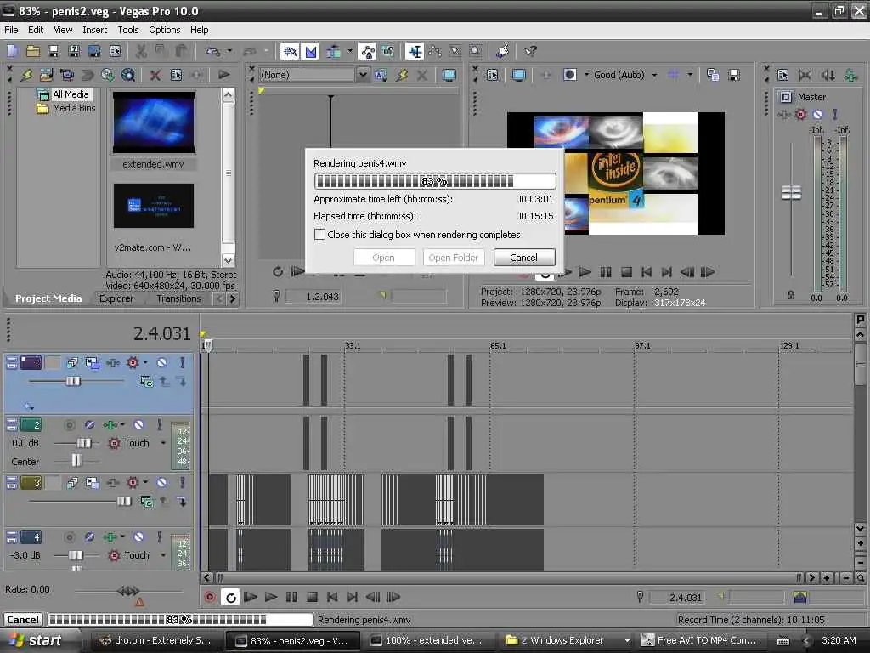The height and width of the screenshot is (653, 870).
Task: Toggle Mute on video track 3
Action: pos(161,483)
